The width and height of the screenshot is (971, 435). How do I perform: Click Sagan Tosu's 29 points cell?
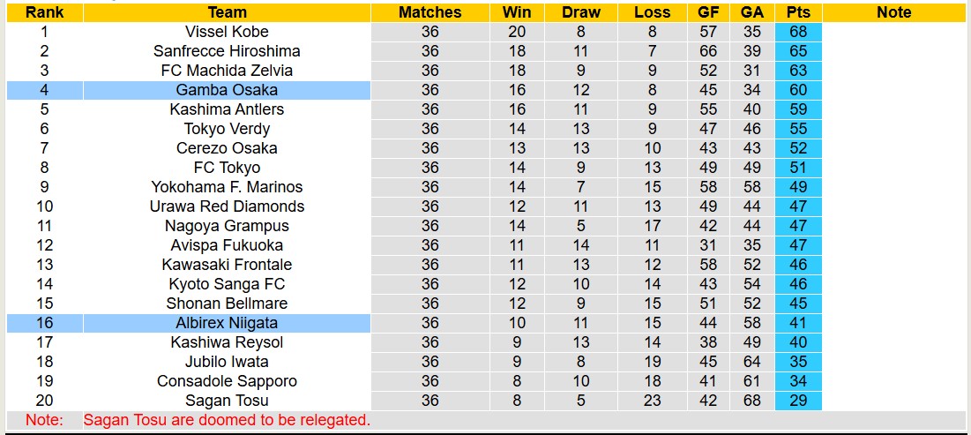pos(798,401)
